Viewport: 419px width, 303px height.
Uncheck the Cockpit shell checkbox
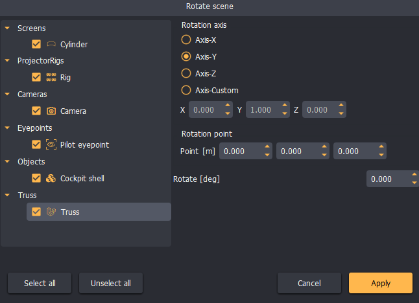(36, 178)
